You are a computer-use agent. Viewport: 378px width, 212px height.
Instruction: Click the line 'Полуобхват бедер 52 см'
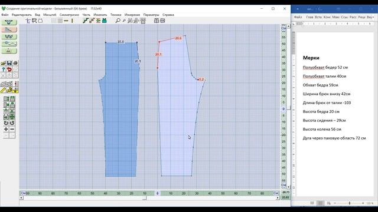coord(325,68)
